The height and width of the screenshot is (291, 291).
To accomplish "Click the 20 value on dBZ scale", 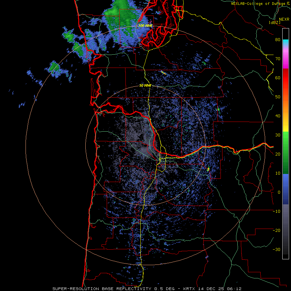I will click(x=278, y=154).
